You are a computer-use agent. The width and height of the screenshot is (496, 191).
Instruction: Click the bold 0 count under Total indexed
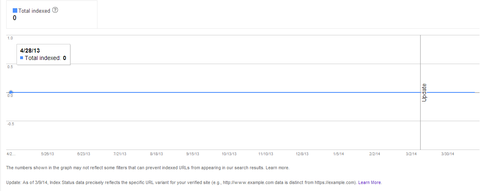coord(15,18)
